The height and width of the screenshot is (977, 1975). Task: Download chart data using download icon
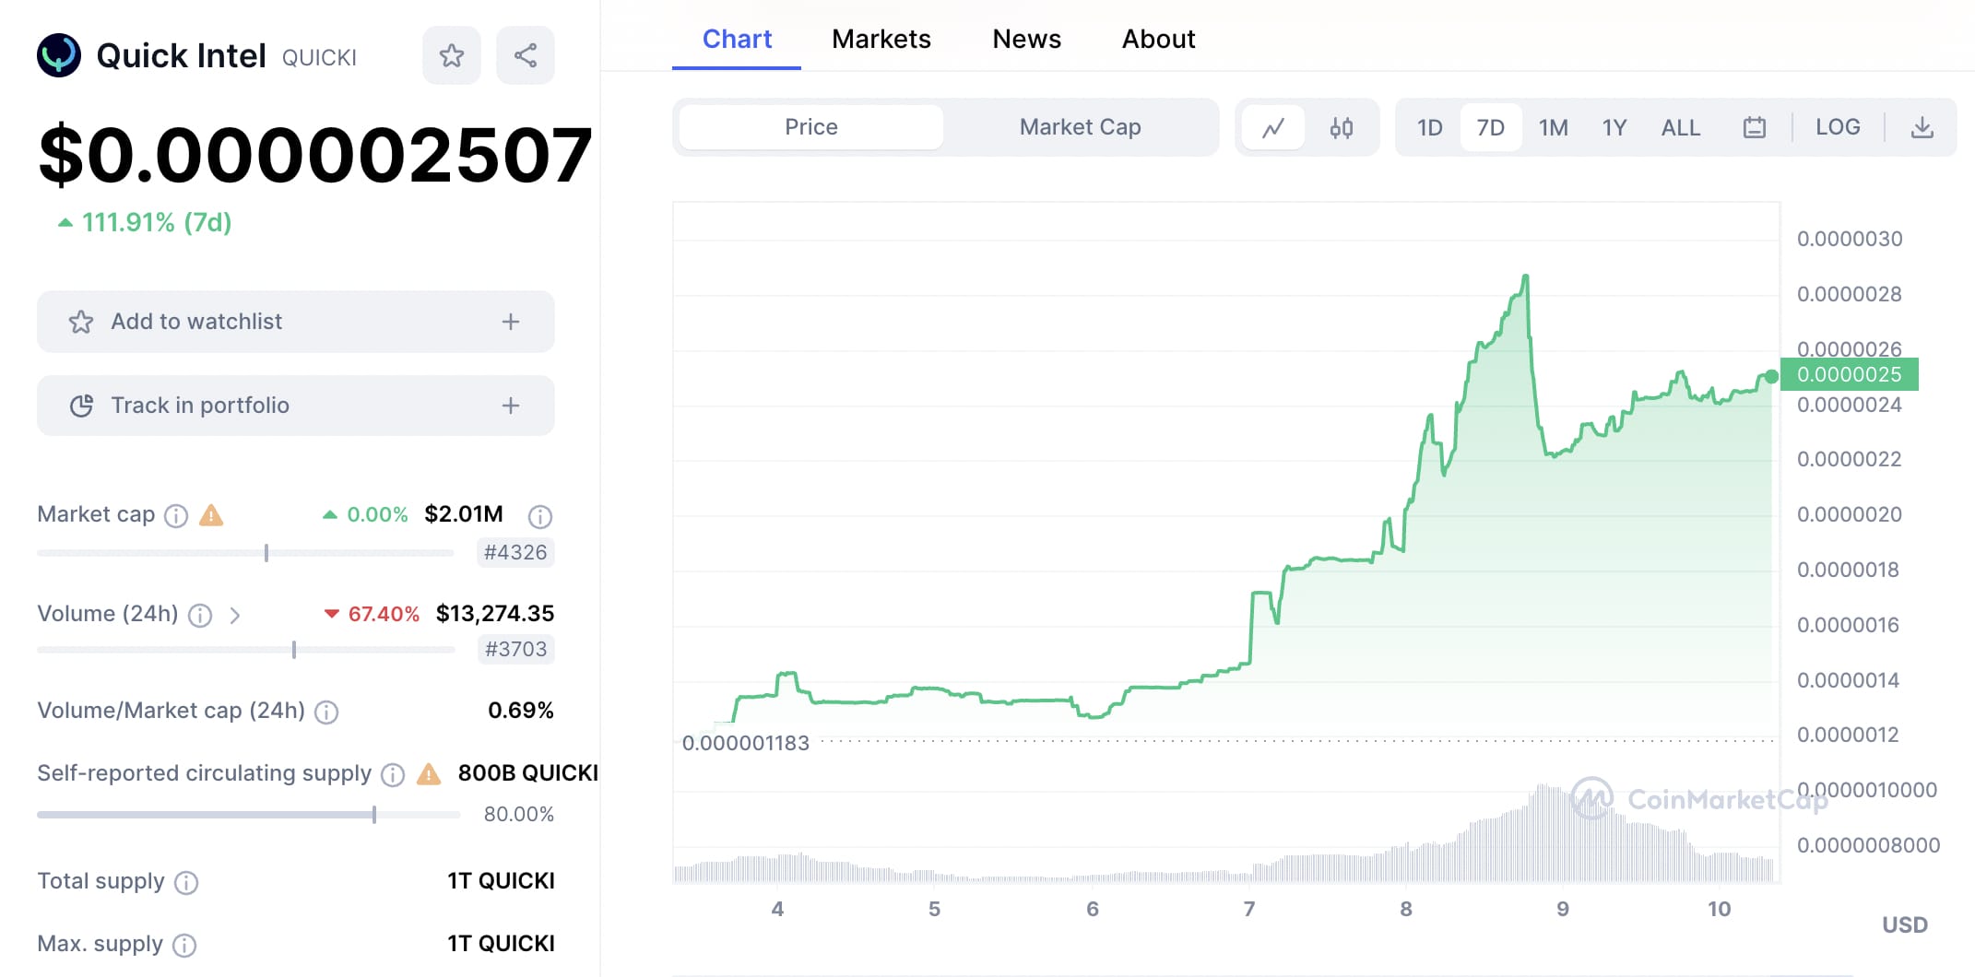pyautogui.click(x=1922, y=128)
